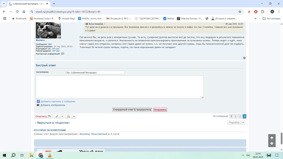The image size is (283, 159).
Task: Click 'Стандартный ответ & предпросмотр' button
Action: tap(132, 110)
